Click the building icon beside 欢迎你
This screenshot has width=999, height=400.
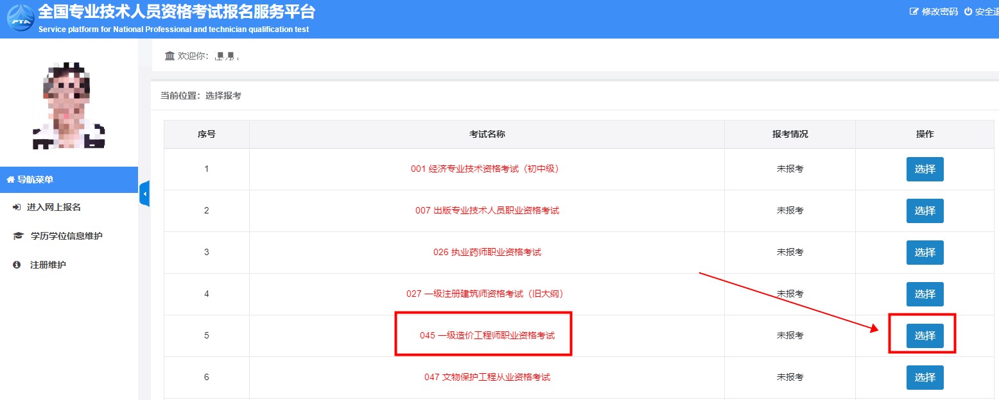tap(169, 56)
